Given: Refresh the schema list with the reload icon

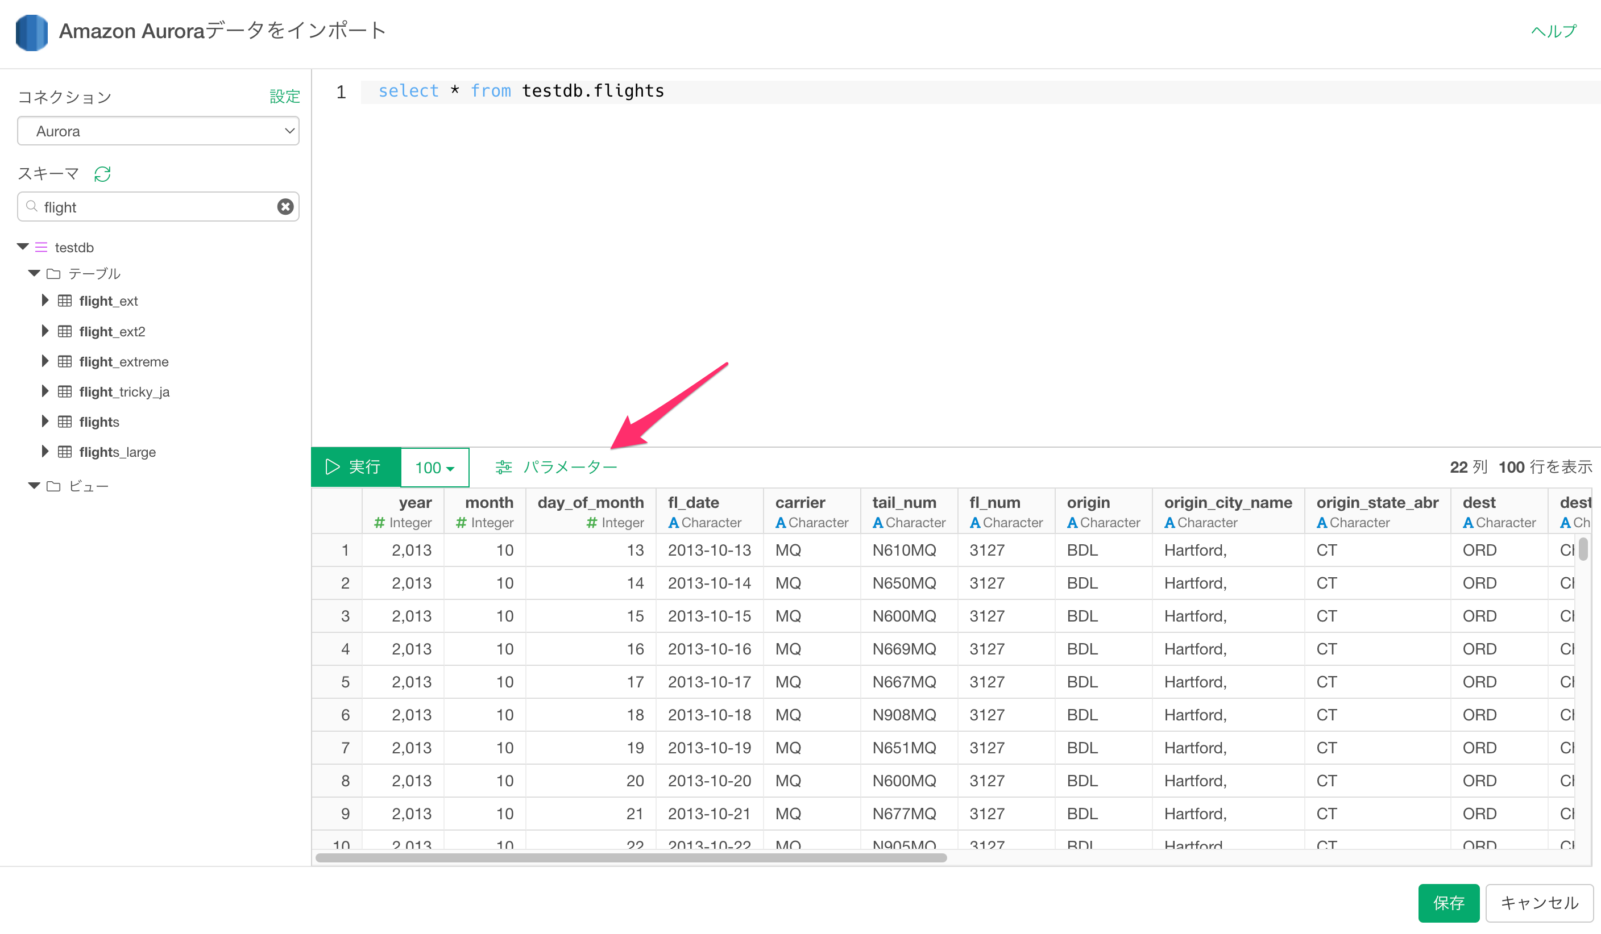Looking at the screenshot, I should (x=102, y=174).
